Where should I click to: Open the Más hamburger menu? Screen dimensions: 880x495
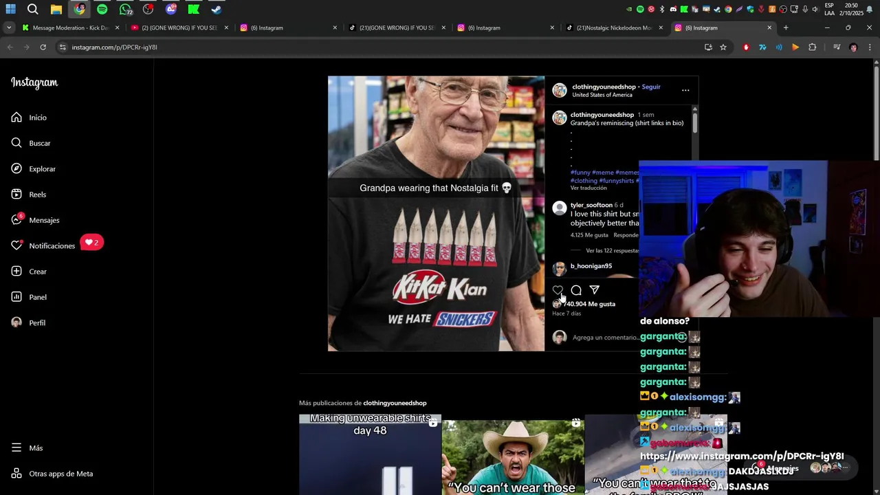coord(27,448)
